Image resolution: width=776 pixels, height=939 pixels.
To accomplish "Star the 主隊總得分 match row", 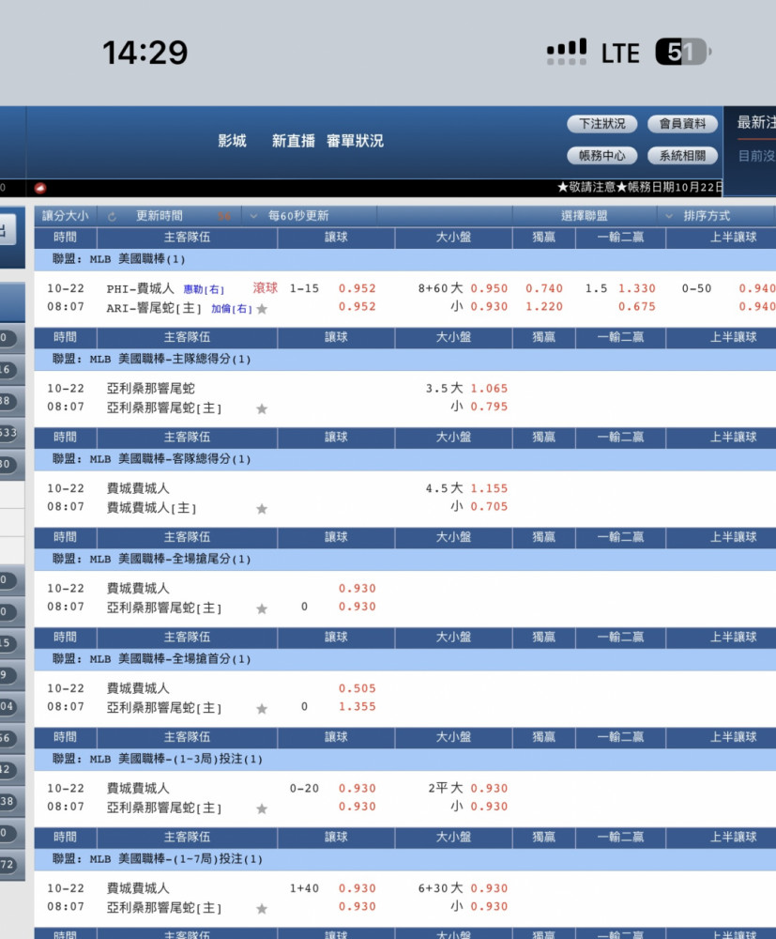I will point(262,409).
